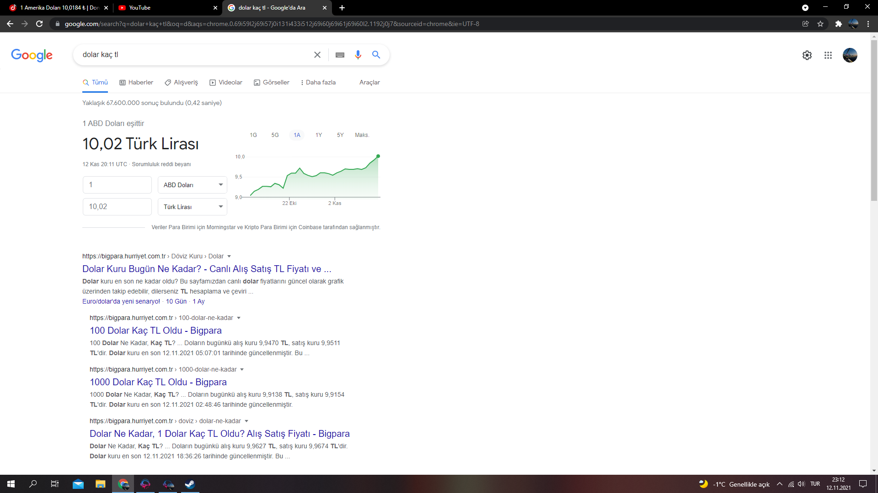This screenshot has width=878, height=493.
Task: Open the ABD Doları currency dropdown
Action: [193, 185]
